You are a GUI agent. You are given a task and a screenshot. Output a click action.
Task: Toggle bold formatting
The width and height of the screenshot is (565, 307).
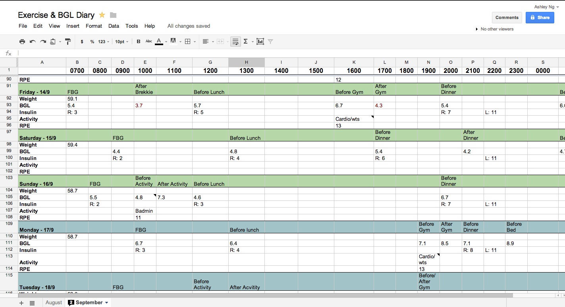pos(138,42)
